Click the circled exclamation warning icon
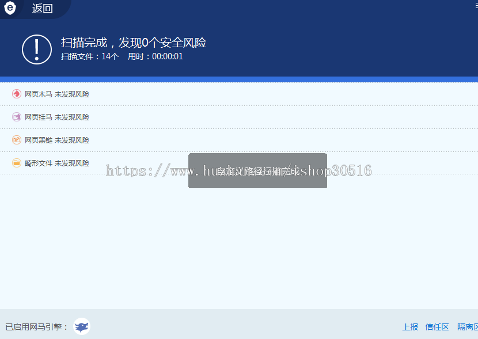 click(x=36, y=49)
